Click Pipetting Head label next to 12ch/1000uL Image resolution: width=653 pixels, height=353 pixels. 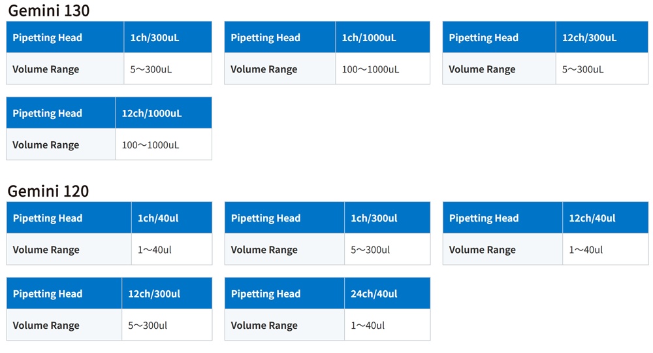point(47,113)
